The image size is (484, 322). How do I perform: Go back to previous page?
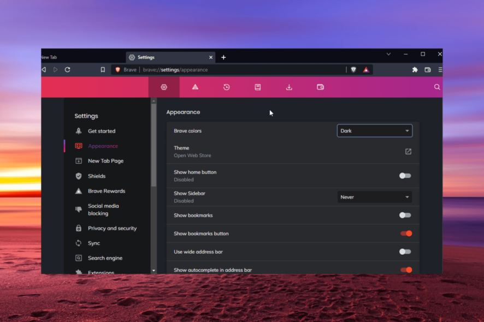click(x=44, y=70)
